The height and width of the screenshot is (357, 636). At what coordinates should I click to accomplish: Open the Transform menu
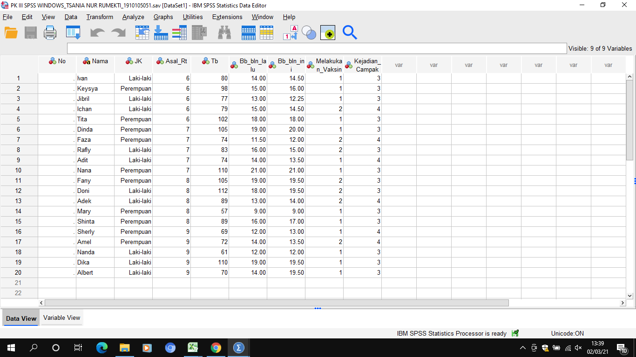tap(100, 17)
